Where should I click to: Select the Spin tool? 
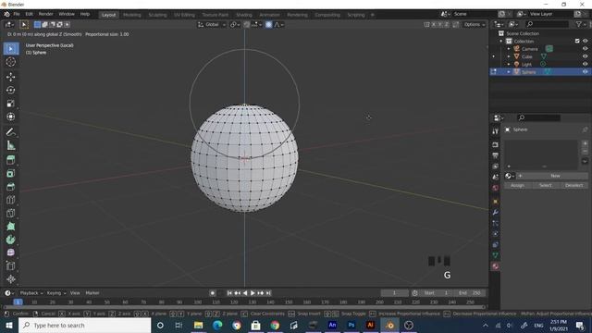pyautogui.click(x=10, y=240)
